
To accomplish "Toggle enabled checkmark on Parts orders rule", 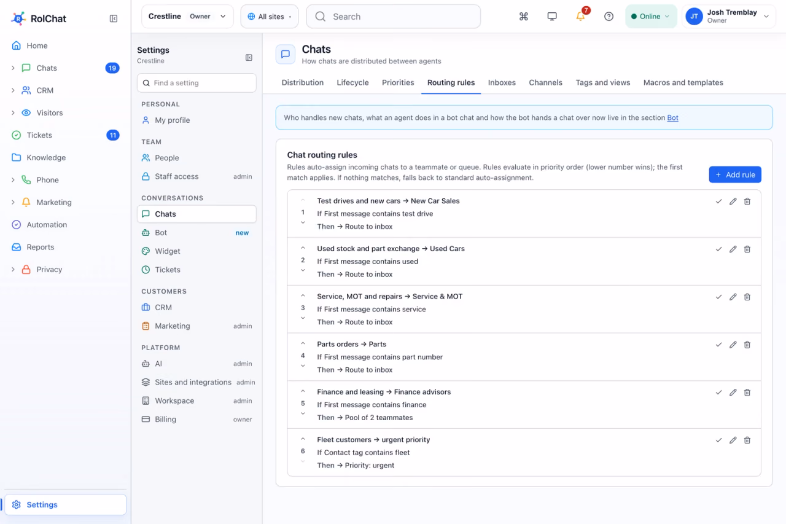I will click(x=718, y=345).
